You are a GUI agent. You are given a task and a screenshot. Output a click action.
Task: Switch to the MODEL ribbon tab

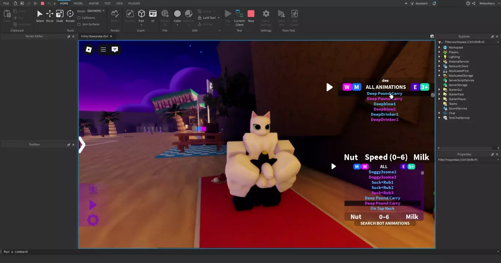[x=78, y=3]
